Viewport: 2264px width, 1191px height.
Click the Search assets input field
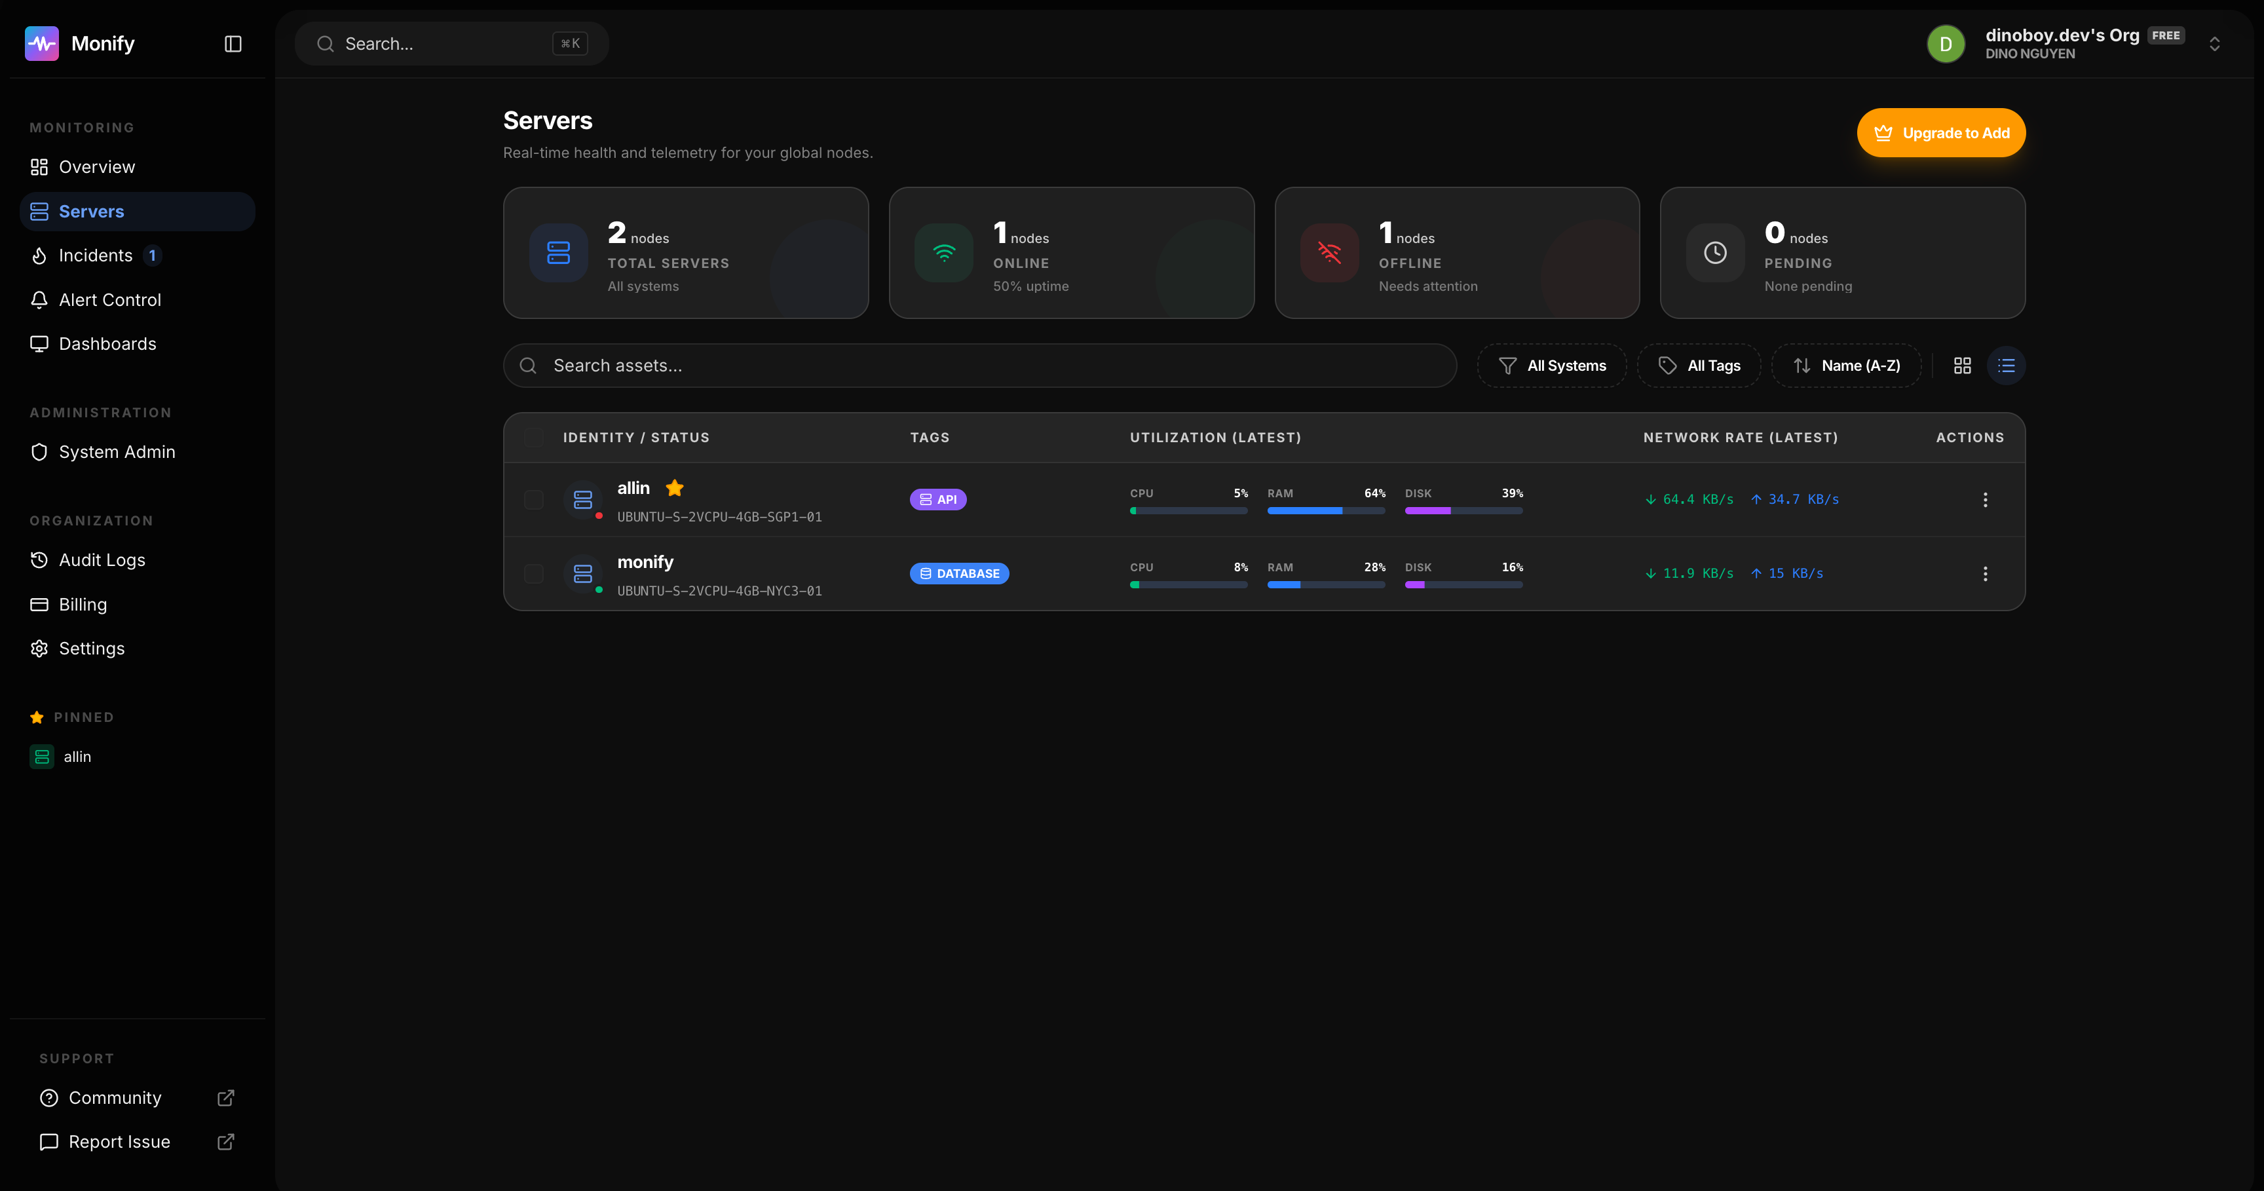pos(979,366)
